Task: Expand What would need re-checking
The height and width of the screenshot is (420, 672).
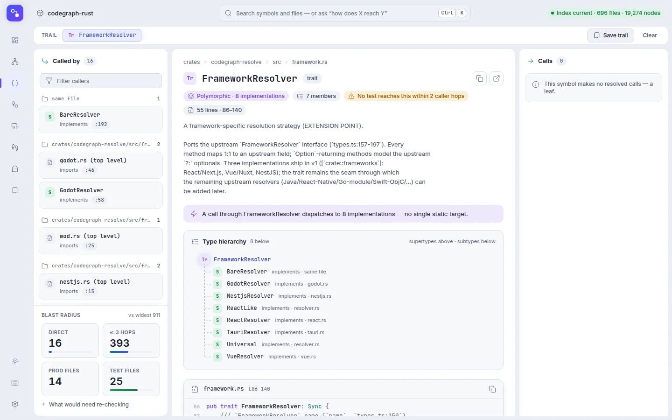Action: (85, 405)
